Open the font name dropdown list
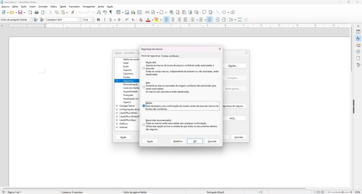The width and height of the screenshot is (362, 194). 79,20
